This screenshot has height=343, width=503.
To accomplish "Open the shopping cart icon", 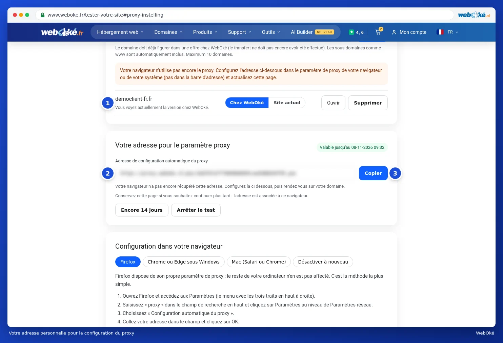I will point(378,32).
